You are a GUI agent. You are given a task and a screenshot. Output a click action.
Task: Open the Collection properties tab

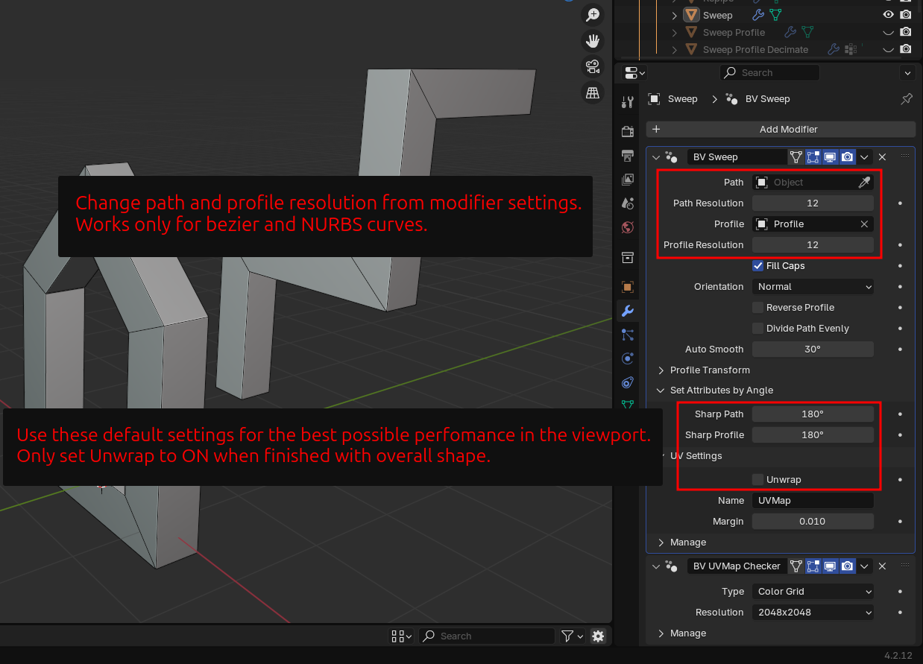(x=628, y=258)
